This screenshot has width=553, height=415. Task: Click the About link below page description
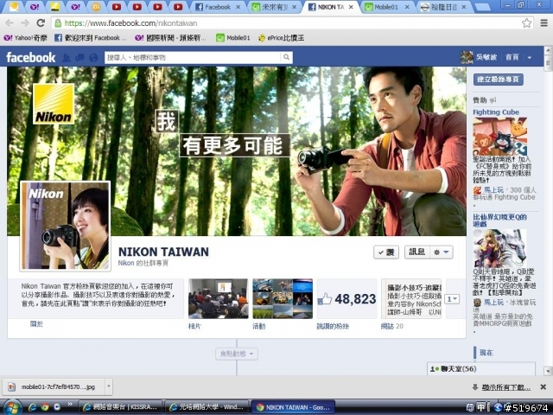pyautogui.click(x=36, y=324)
